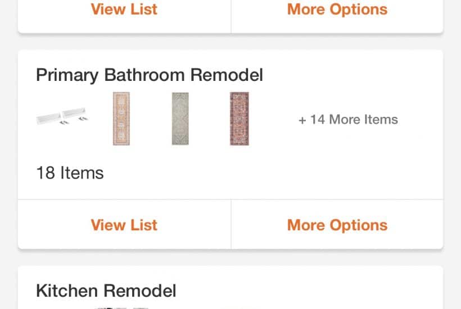This screenshot has width=461, height=309.
Task: Click the Kitchen Remodel list title
Action: pyautogui.click(x=106, y=290)
